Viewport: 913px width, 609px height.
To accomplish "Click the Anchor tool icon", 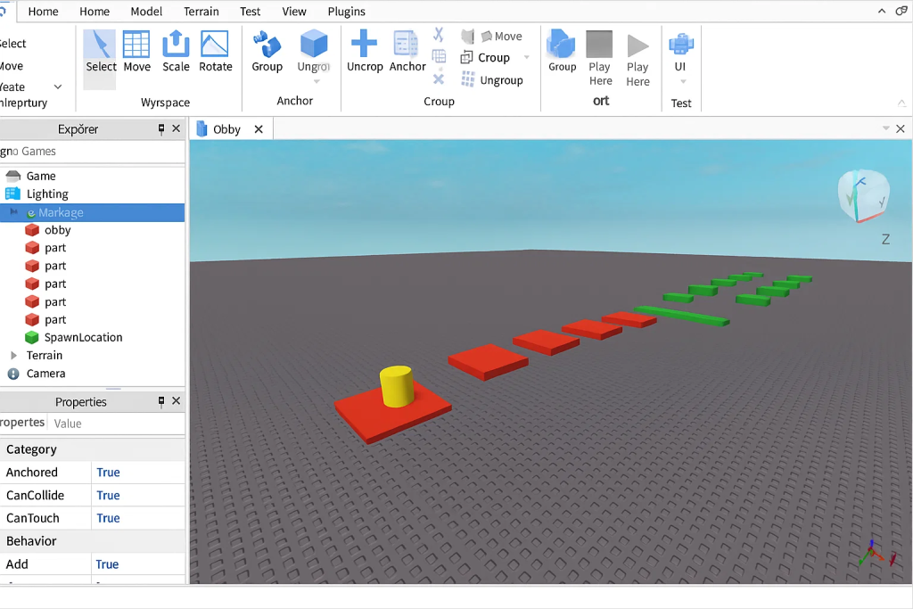I will click(x=406, y=45).
